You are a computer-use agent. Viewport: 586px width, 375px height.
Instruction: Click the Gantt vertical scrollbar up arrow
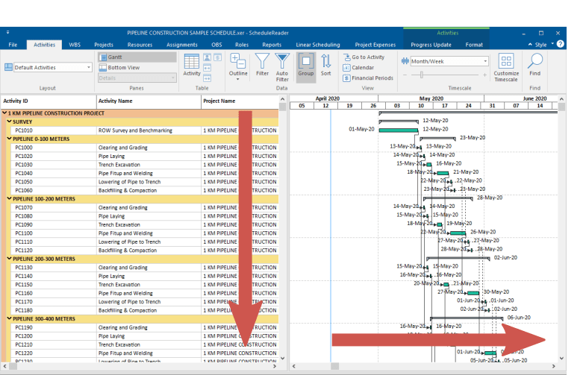tap(561, 99)
